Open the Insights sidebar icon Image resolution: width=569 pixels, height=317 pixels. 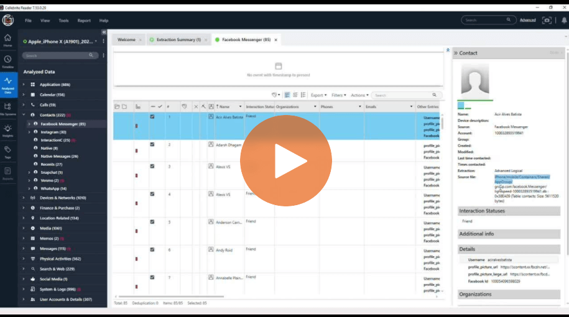click(x=7, y=131)
